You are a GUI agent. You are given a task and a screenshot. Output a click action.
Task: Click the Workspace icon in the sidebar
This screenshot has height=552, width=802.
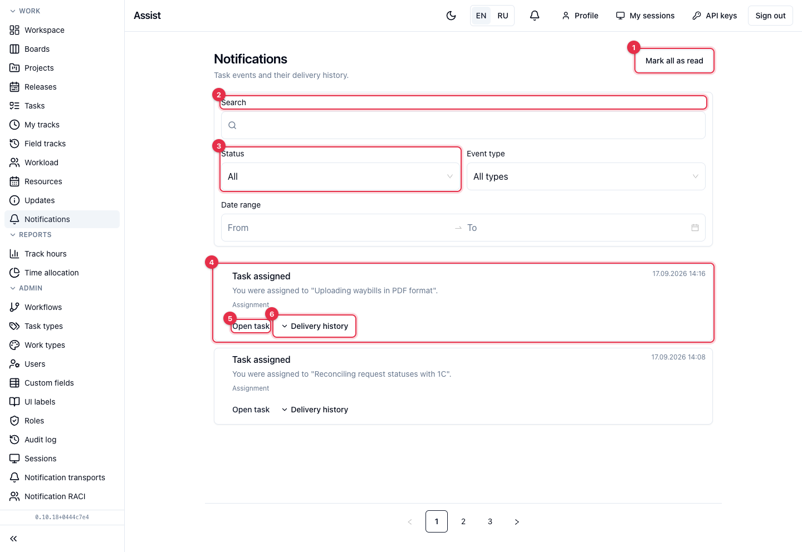[14, 30]
